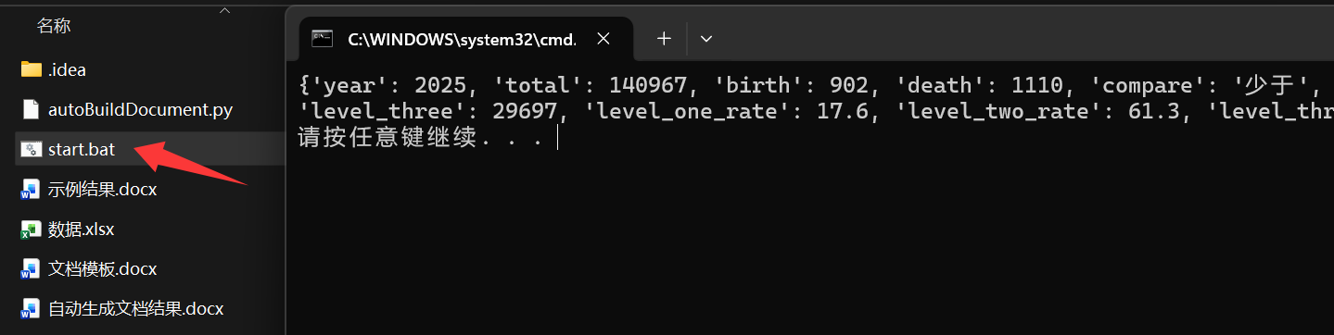Image resolution: width=1334 pixels, height=335 pixels.
Task: Select the start.bat batch file icon
Action: click(x=31, y=149)
